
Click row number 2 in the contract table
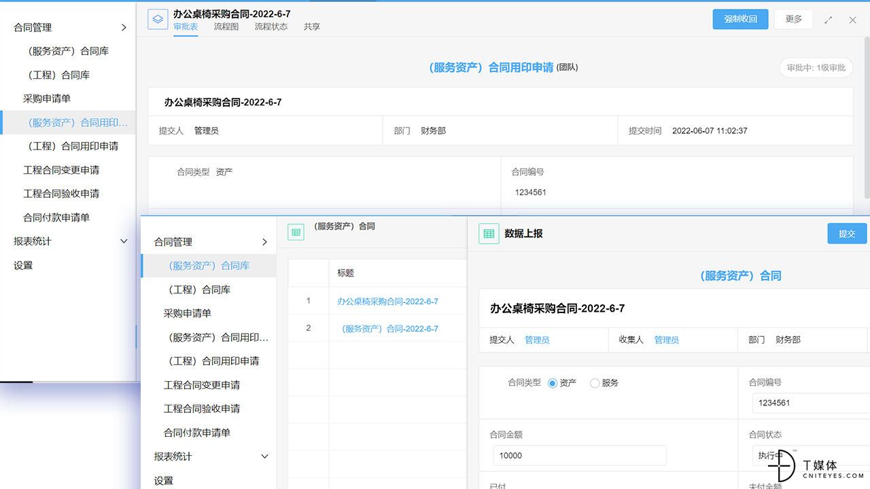coord(309,328)
